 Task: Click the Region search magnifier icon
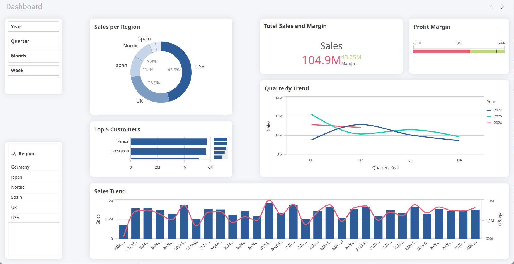tap(14, 153)
